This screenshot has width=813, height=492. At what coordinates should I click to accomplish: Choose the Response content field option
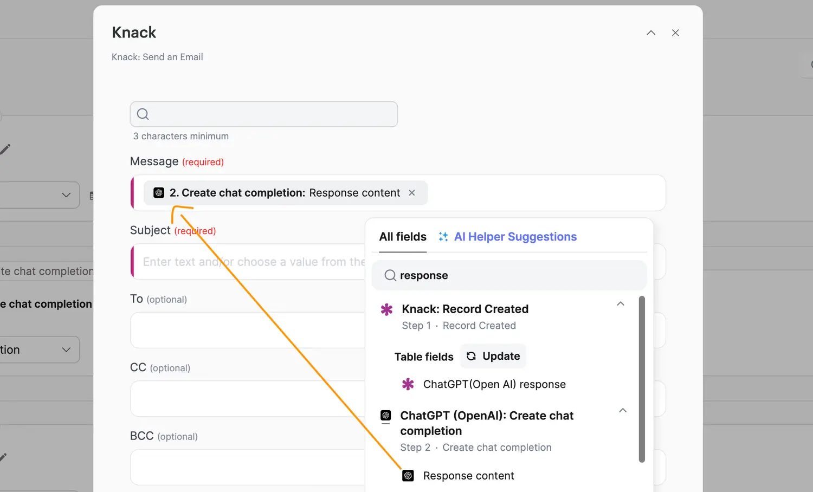(468, 476)
